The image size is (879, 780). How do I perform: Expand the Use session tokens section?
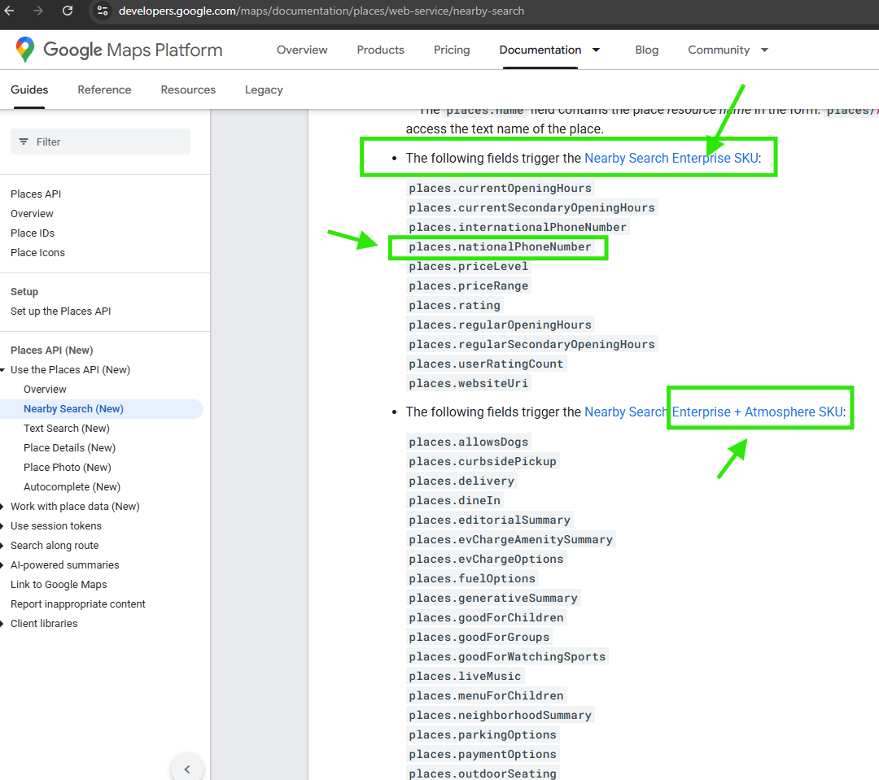pos(3,526)
